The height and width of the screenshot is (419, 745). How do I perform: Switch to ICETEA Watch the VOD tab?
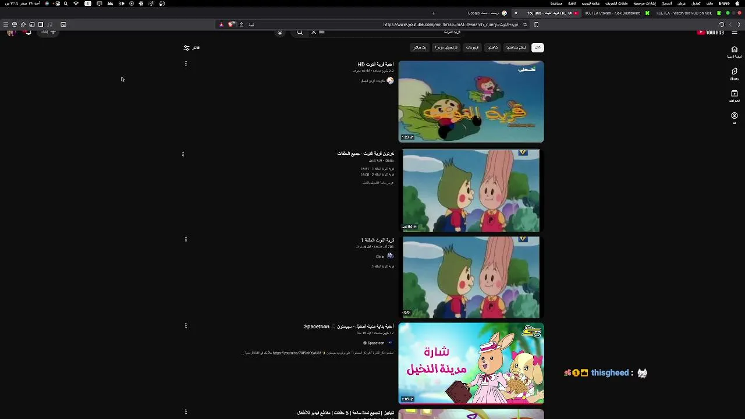pos(687,13)
